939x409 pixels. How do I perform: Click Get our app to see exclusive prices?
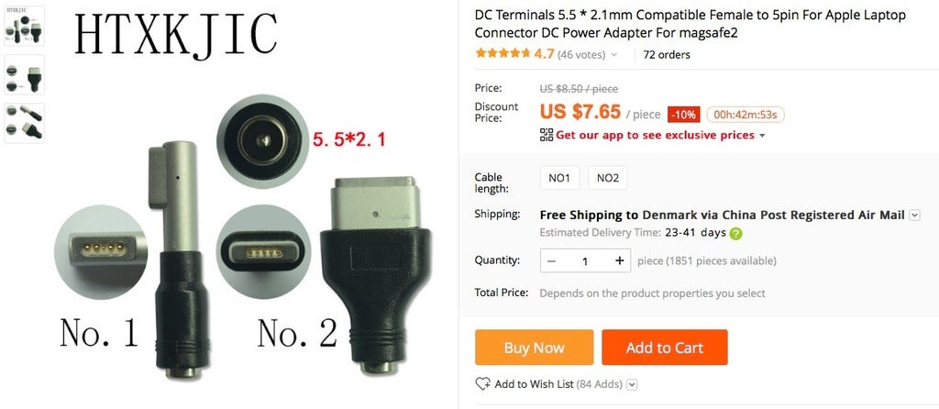pyautogui.click(x=655, y=135)
